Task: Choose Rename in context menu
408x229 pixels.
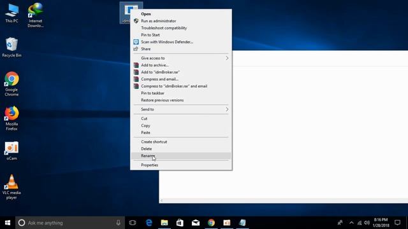Action: click(x=180, y=156)
